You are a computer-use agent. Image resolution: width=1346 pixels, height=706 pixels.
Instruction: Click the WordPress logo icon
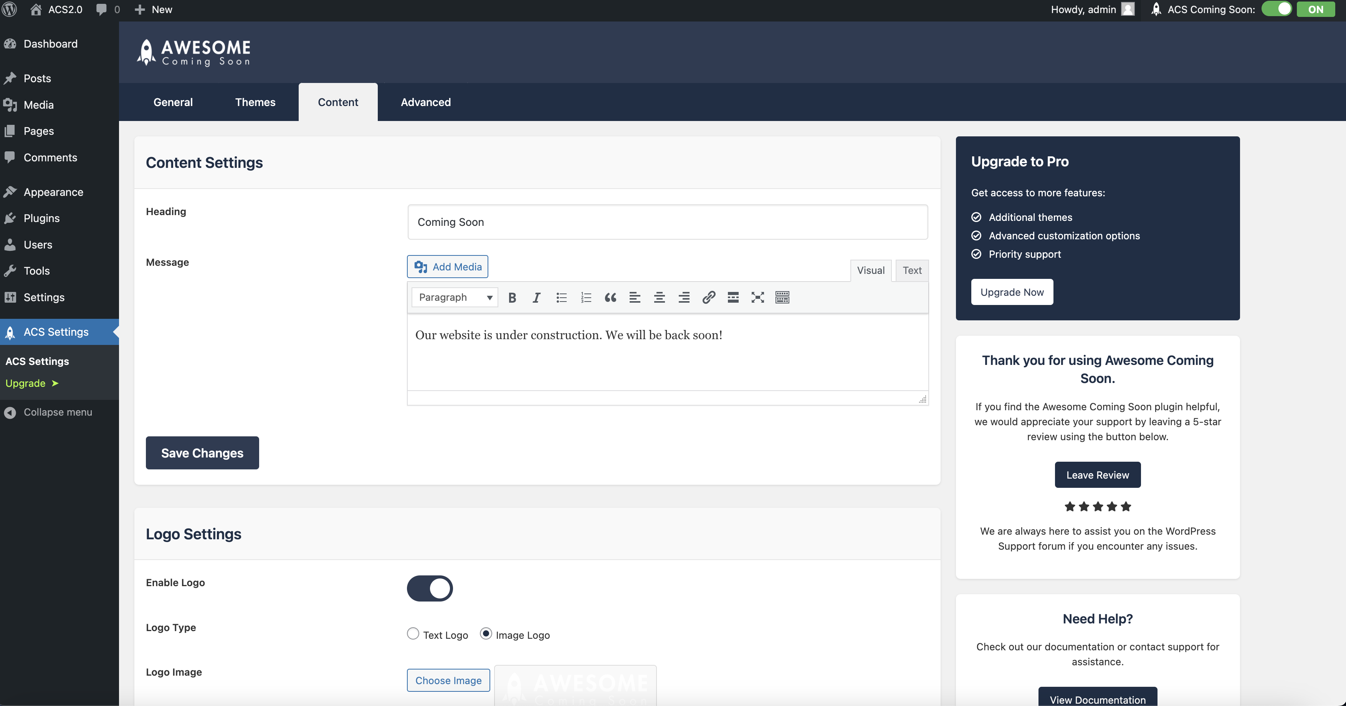10,10
